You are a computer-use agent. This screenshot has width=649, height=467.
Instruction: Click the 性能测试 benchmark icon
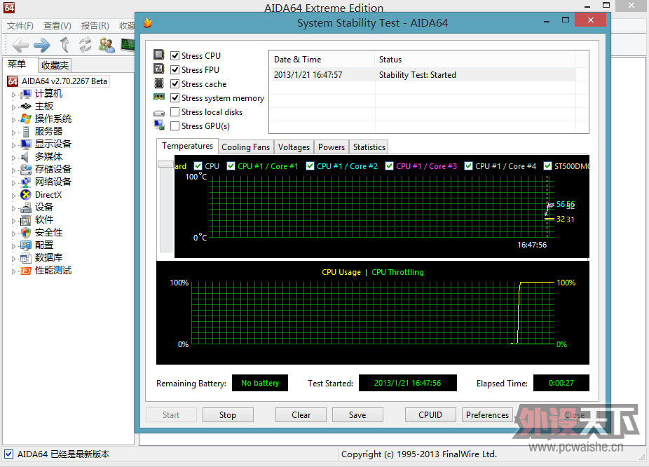(26, 271)
